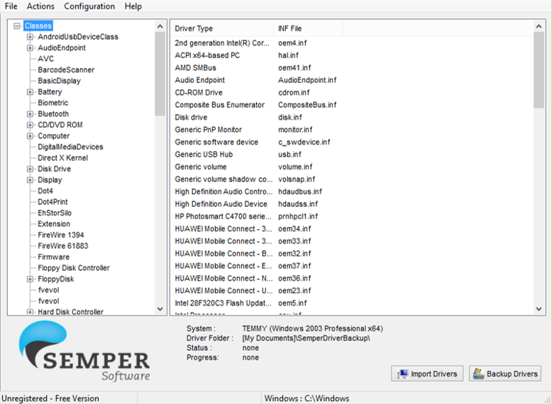Screen dimensions: 552x404
Task: Select the Generic USB Hub driver
Action: point(204,155)
